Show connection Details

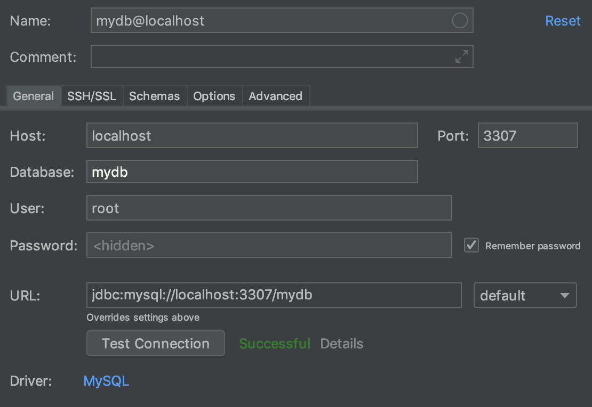tap(341, 344)
